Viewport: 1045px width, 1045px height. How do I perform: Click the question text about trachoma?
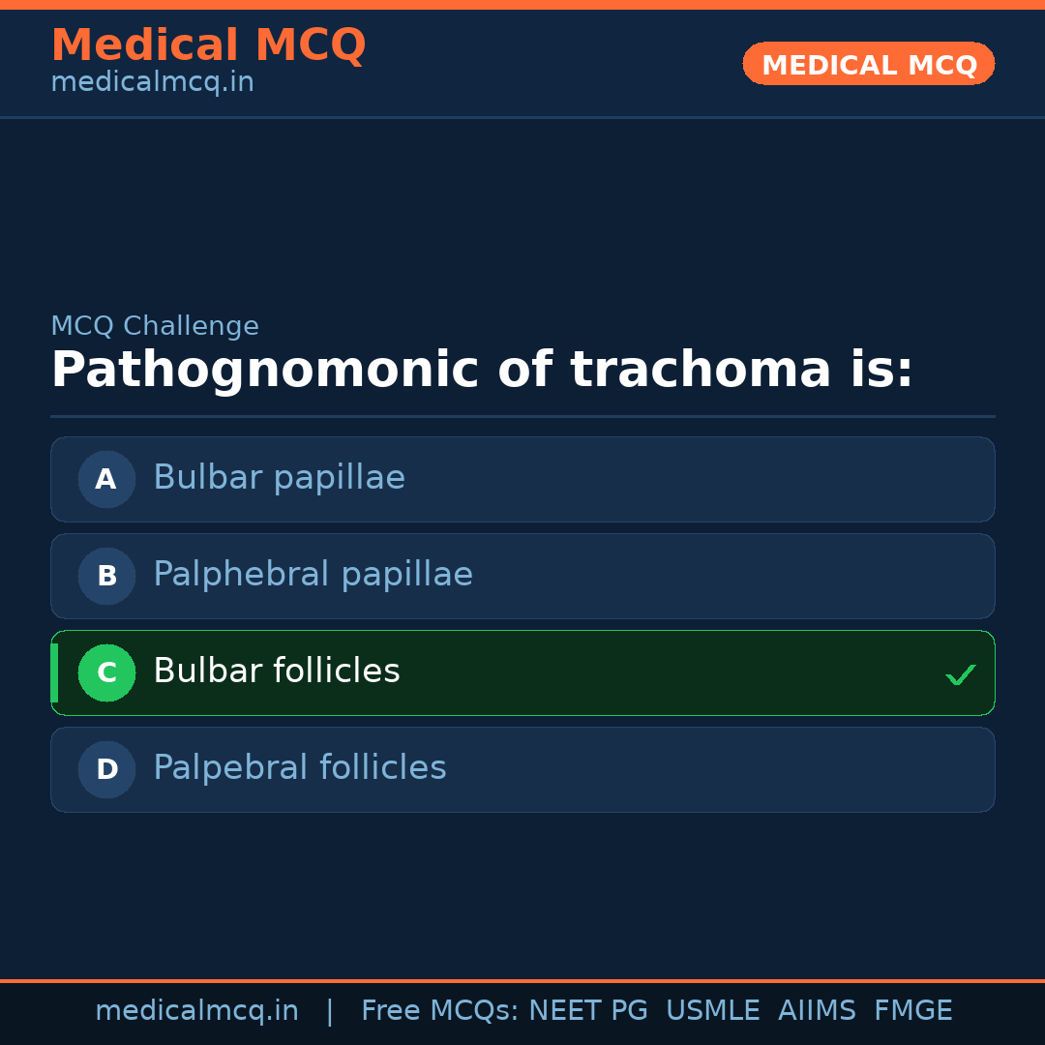[482, 371]
